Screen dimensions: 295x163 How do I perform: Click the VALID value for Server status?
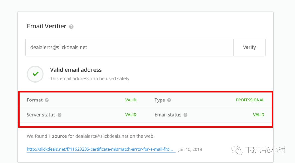[131, 115]
